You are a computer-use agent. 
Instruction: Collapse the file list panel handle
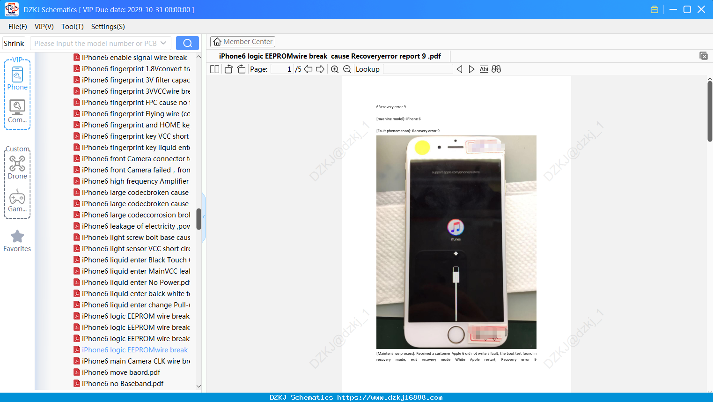click(x=204, y=217)
